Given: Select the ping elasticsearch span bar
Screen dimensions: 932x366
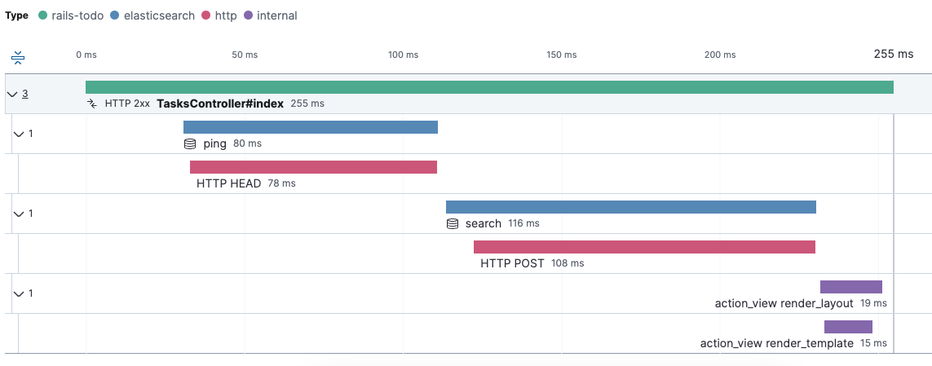Looking at the screenshot, I should click(x=310, y=127).
